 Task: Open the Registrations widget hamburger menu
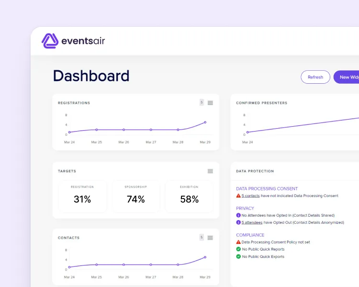[x=210, y=103]
